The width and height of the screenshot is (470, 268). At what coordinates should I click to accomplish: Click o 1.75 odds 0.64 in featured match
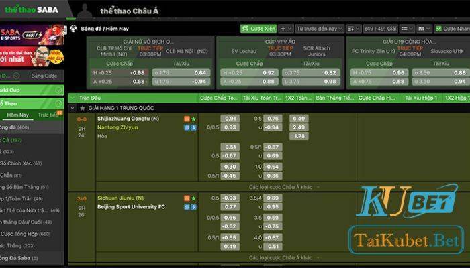[181, 72]
